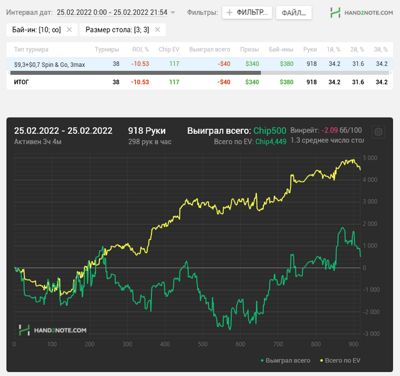Click the -10.53 ROI value in Spin & Go row
This screenshot has width=400, height=376.
(140, 64)
